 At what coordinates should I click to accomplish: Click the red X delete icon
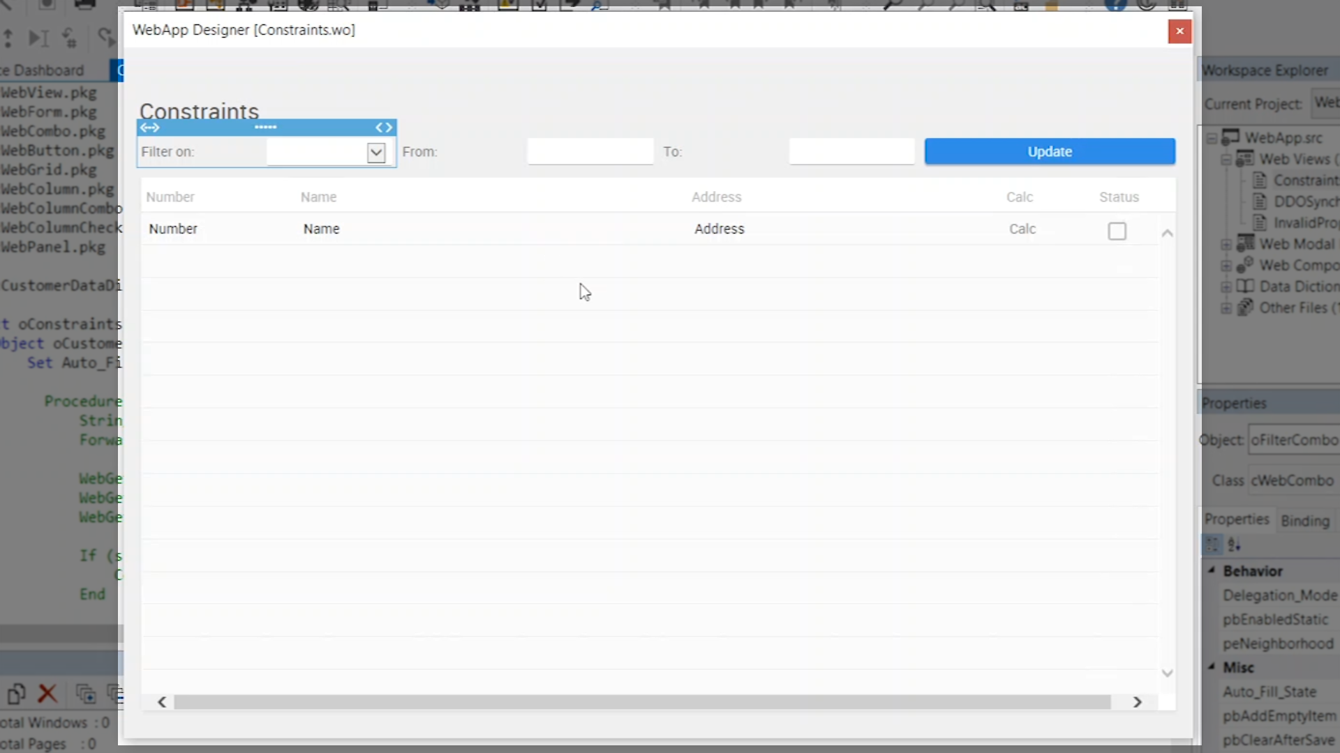click(47, 694)
